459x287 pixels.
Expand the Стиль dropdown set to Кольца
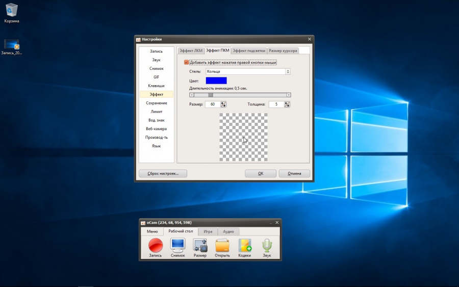(x=288, y=72)
